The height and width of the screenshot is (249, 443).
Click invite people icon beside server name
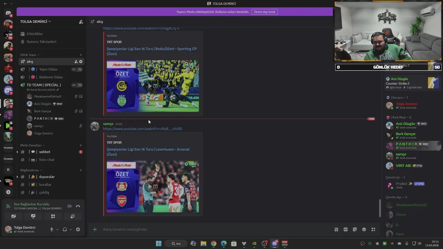81,21
